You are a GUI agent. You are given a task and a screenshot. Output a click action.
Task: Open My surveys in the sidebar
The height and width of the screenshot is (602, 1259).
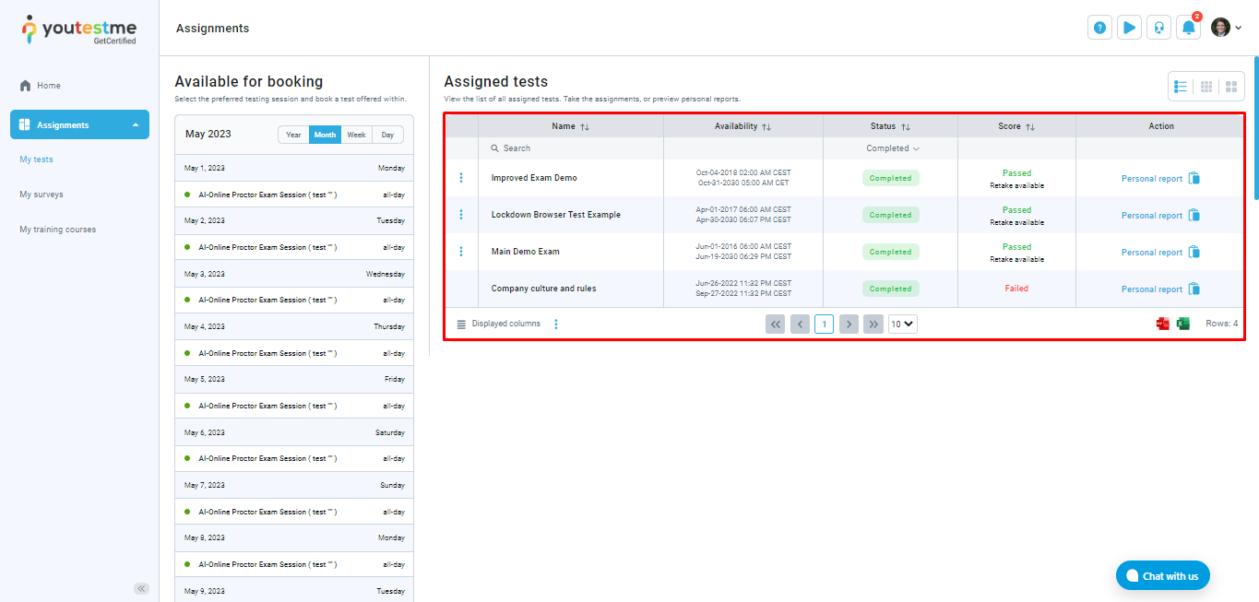(x=42, y=195)
